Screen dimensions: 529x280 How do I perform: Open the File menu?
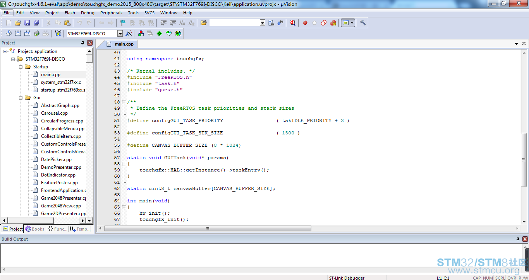(x=7, y=13)
